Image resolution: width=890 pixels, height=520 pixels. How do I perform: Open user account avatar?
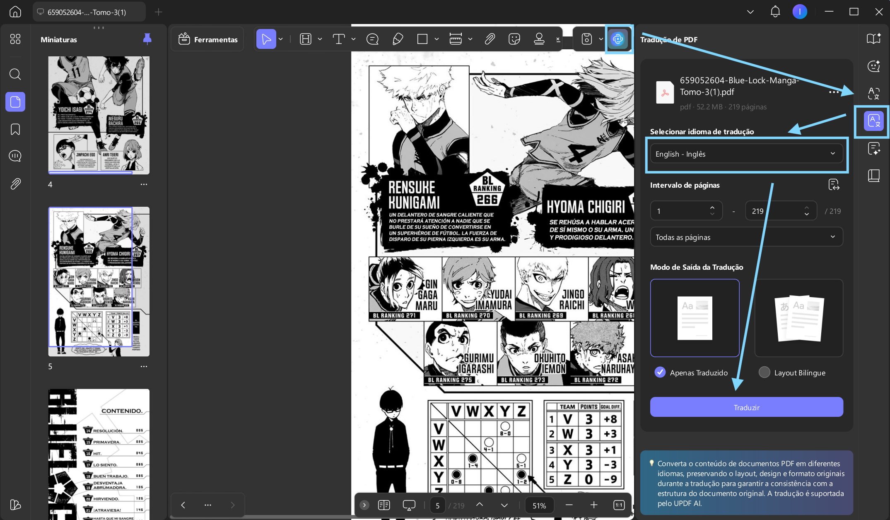[800, 12]
